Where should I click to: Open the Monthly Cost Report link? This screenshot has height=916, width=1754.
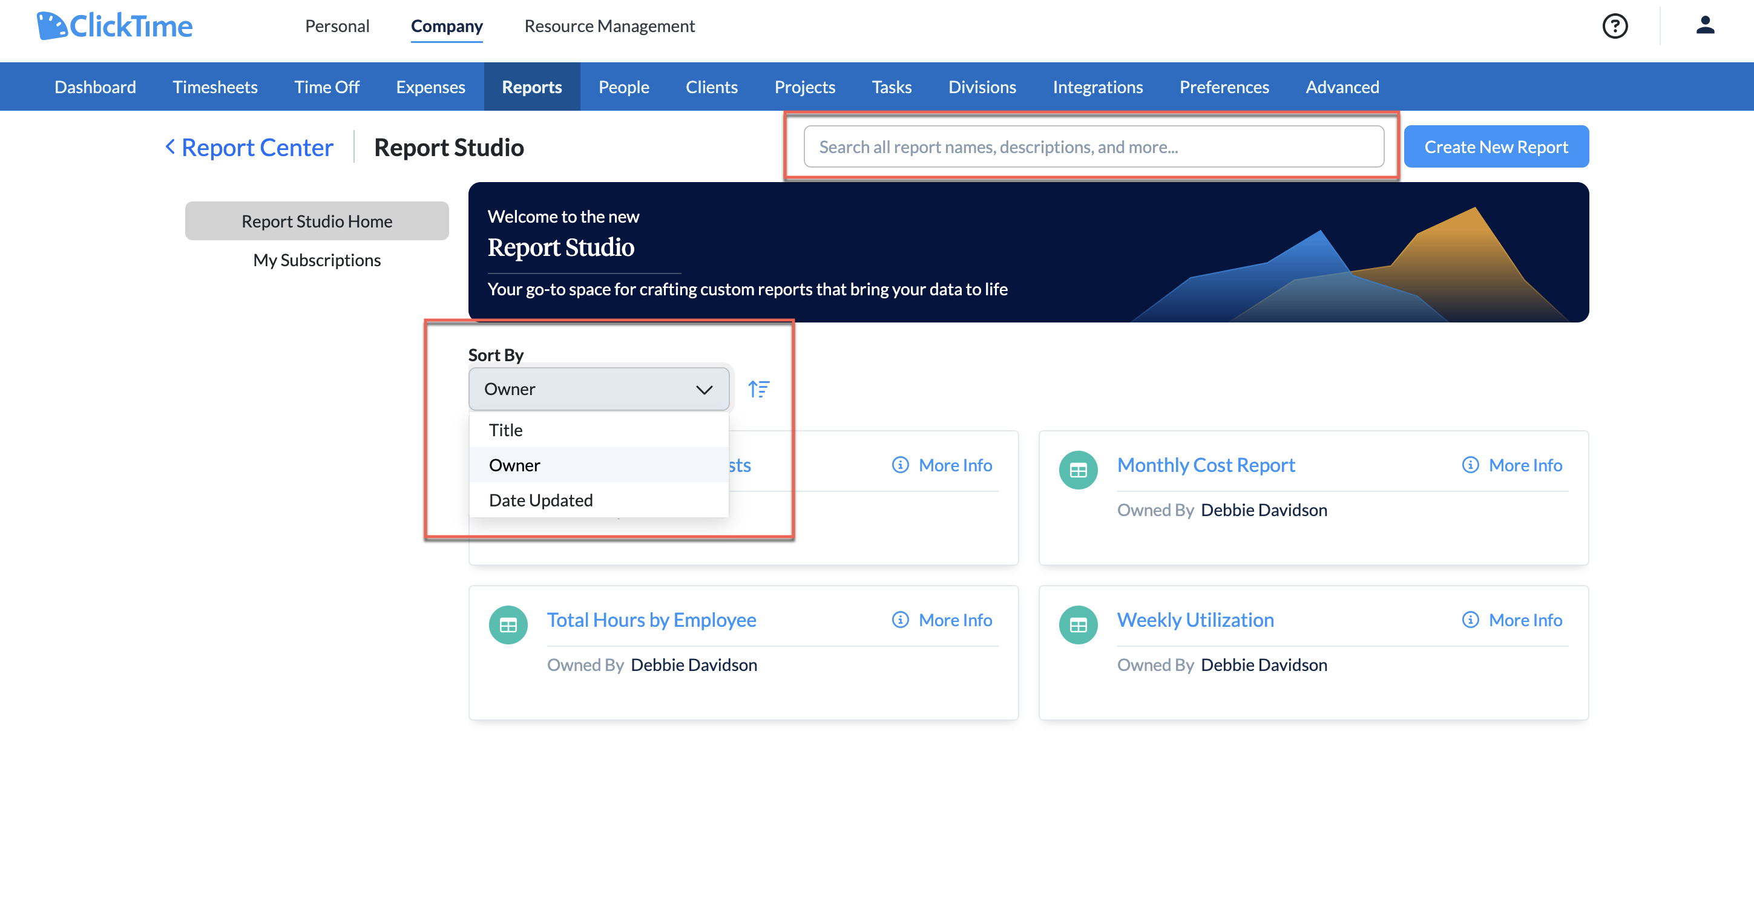coord(1206,465)
